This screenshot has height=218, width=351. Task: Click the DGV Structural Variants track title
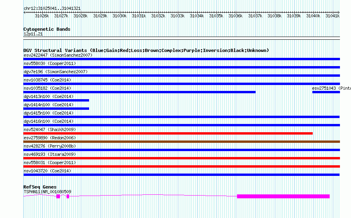click(x=146, y=50)
